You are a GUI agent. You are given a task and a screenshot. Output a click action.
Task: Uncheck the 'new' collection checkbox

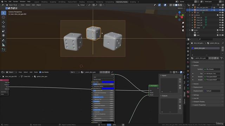pyautogui.click(x=218, y=35)
